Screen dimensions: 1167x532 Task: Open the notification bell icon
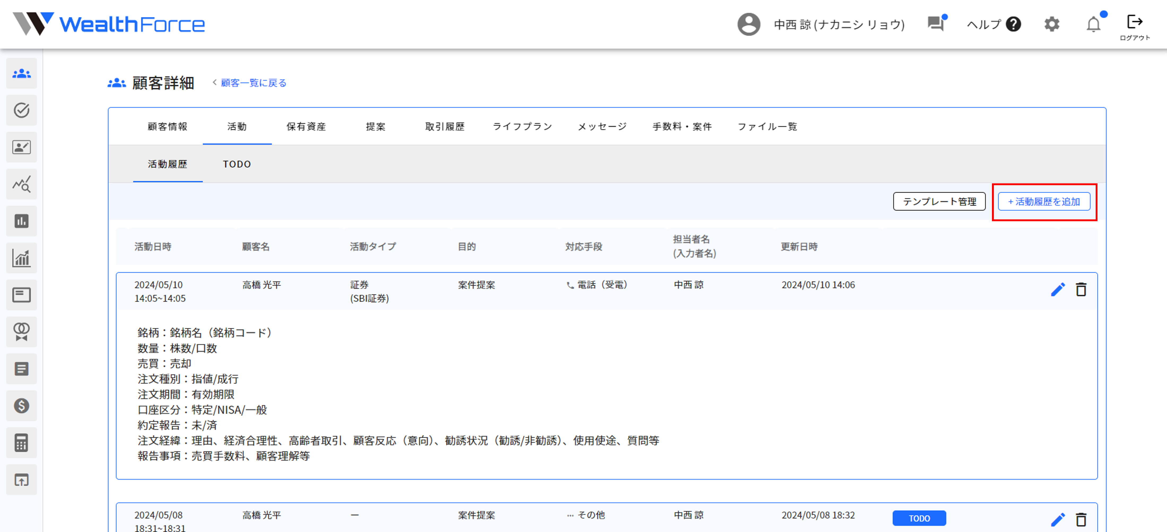pyautogui.click(x=1093, y=24)
